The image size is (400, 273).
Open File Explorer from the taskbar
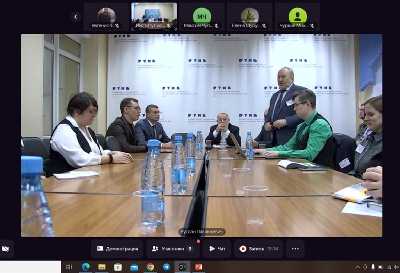pyautogui.click(x=102, y=267)
